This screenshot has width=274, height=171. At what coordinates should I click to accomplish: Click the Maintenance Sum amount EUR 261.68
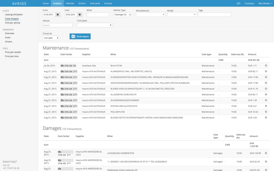tap(254, 60)
